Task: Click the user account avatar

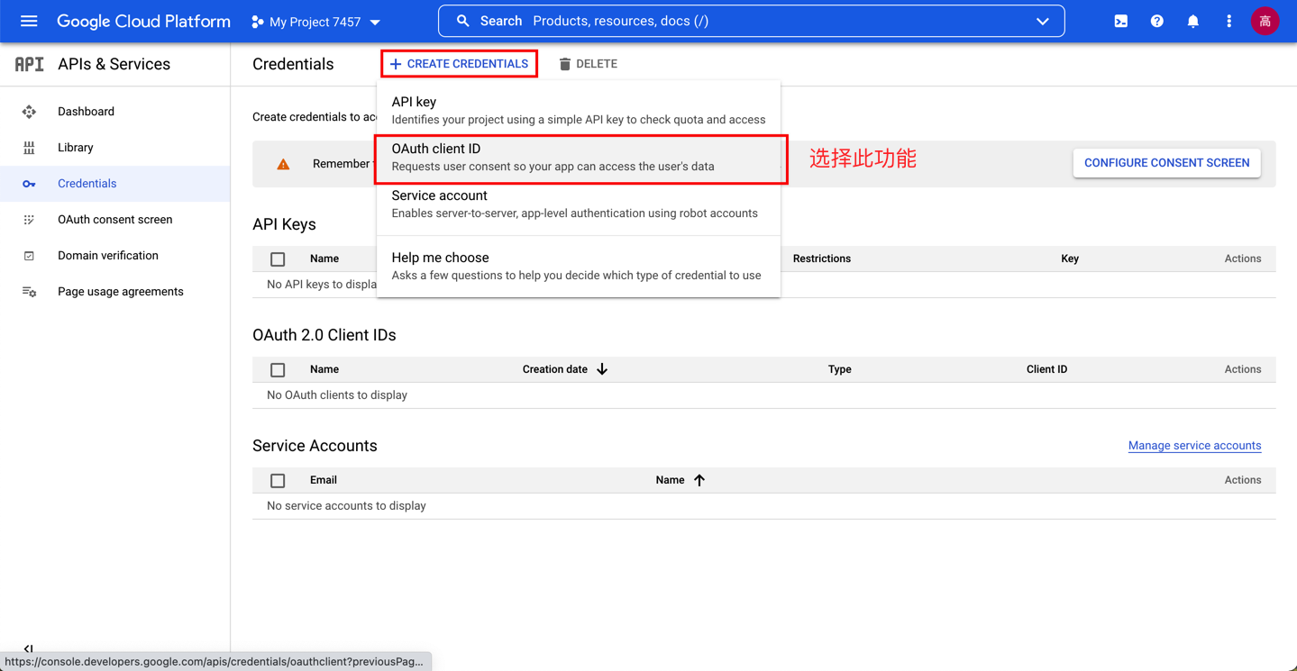Action: [1265, 21]
